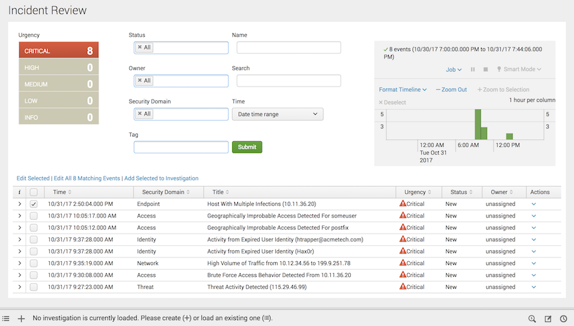Check the Threat Activity Detected row checkbox

pyautogui.click(x=34, y=287)
